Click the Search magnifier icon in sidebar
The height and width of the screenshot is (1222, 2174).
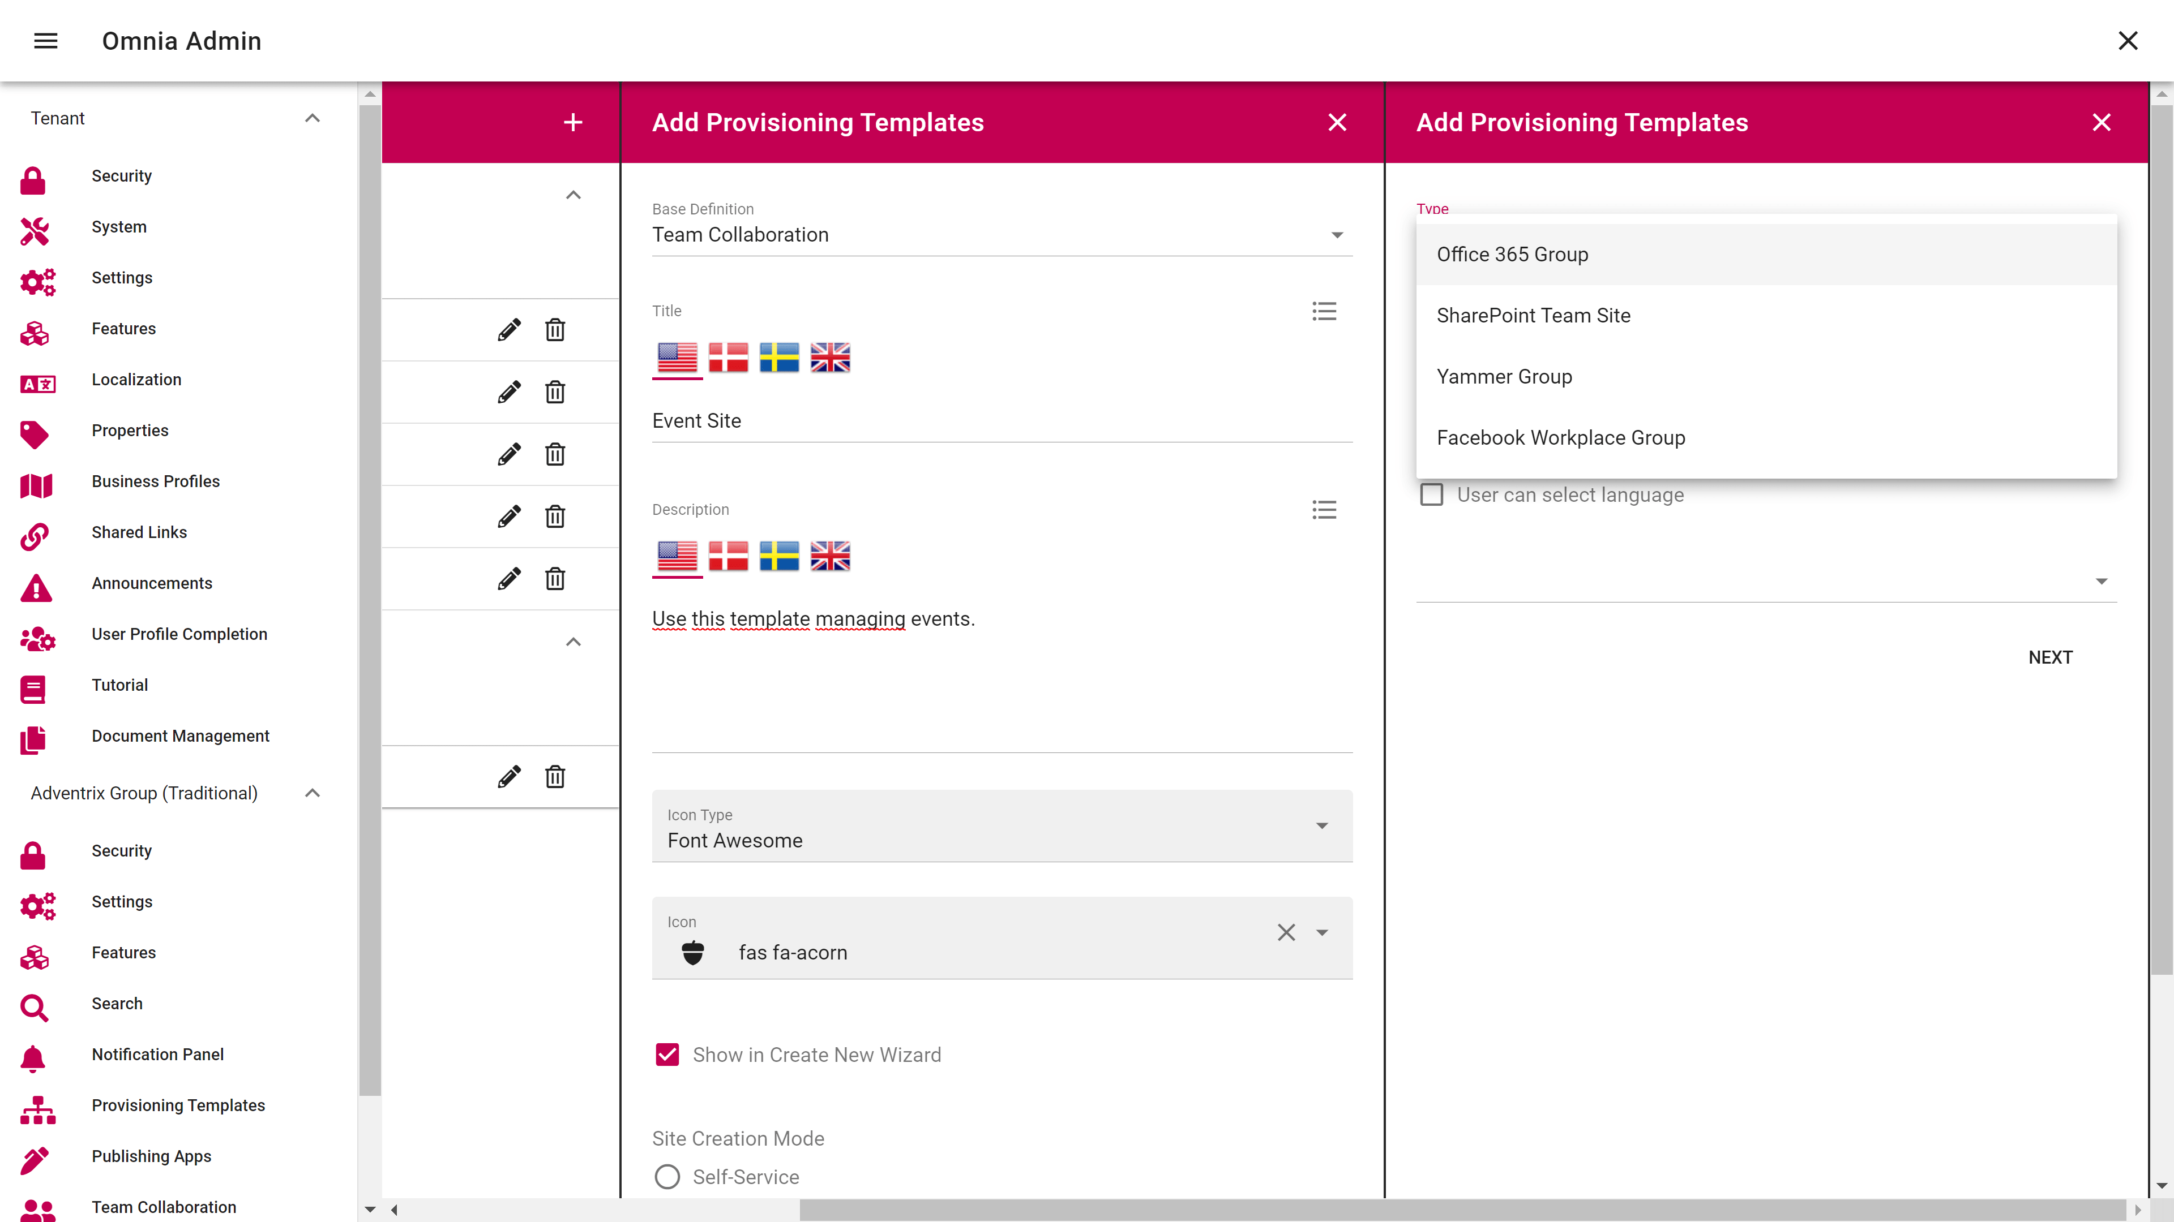(34, 1008)
